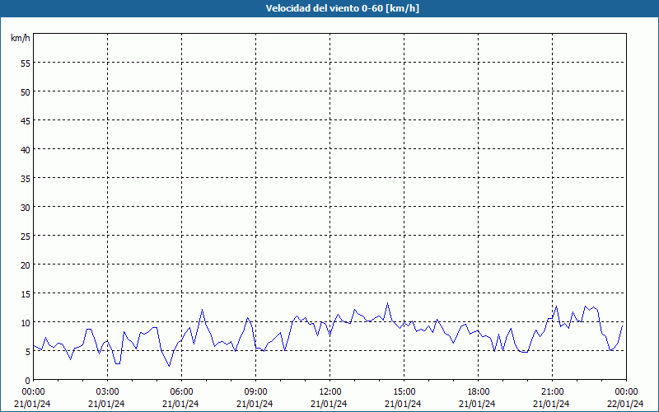Viewport: 659px width, 412px height.
Task: Click the y-axis value 5
Action: (28, 352)
